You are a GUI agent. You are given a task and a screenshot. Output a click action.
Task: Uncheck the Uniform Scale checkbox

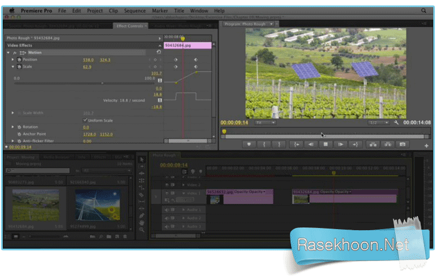85,120
